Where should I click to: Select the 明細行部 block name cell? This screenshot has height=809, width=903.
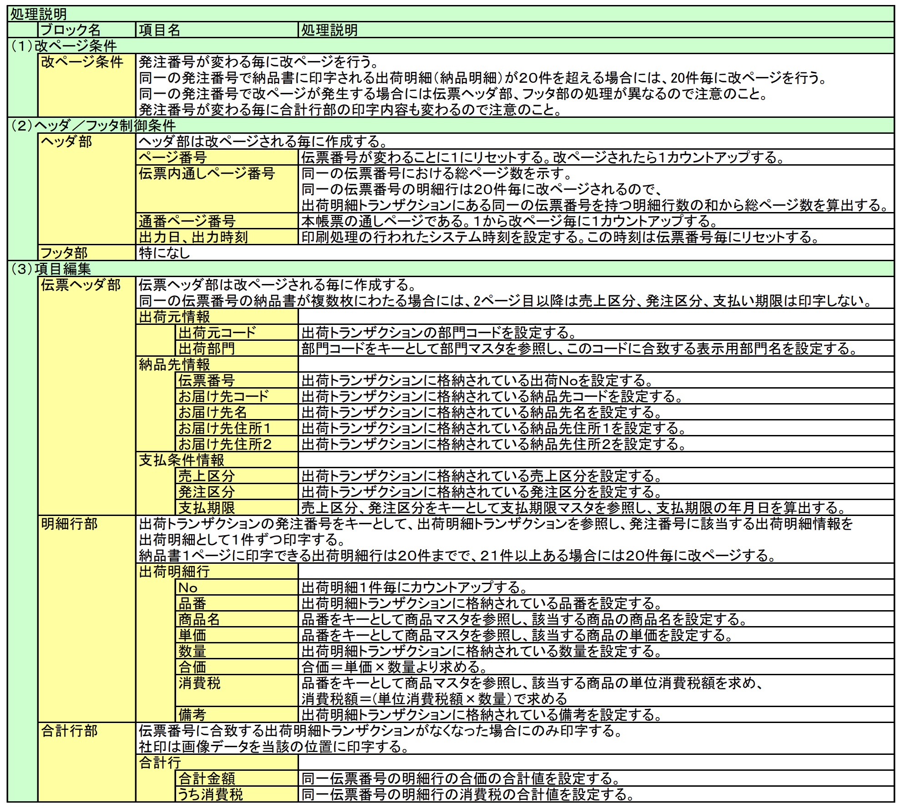pos(87,619)
